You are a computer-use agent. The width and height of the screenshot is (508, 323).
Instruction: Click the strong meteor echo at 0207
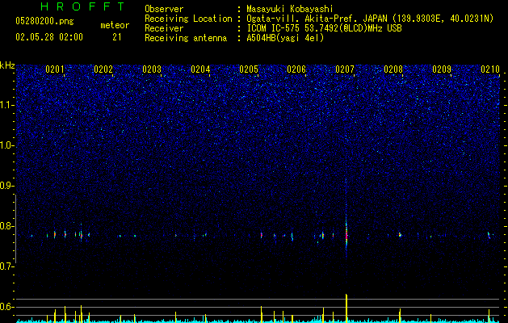point(346,234)
